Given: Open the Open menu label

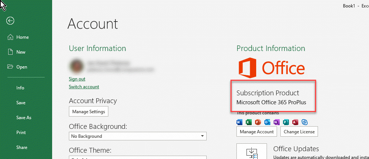Looking at the screenshot, I should pyautogui.click(x=22, y=67).
